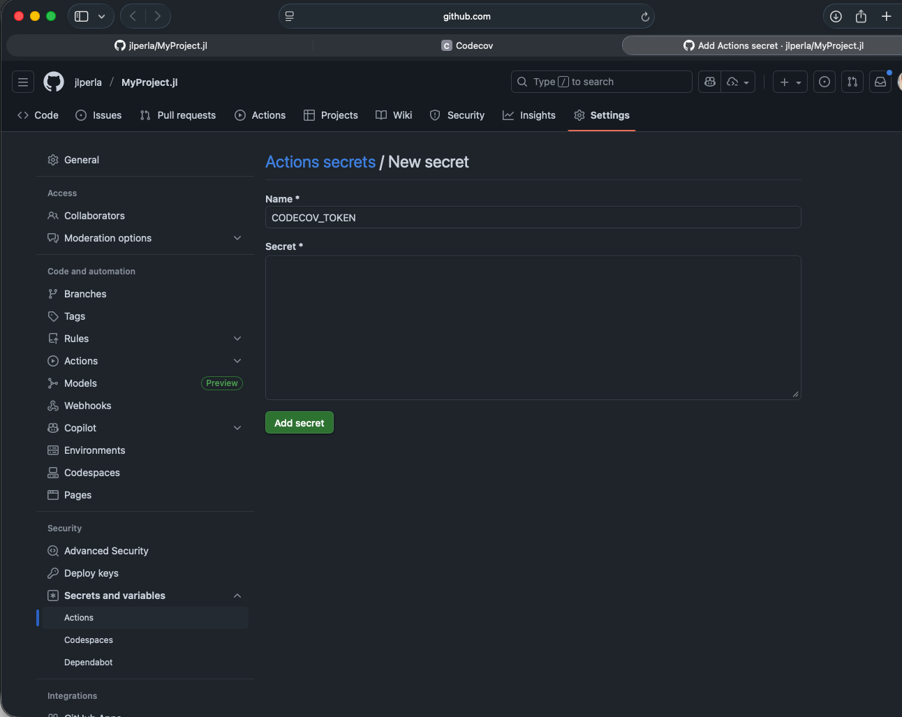Viewport: 902px width, 717px height.
Task: Open Safari downloads icon
Action: pyautogui.click(x=836, y=17)
